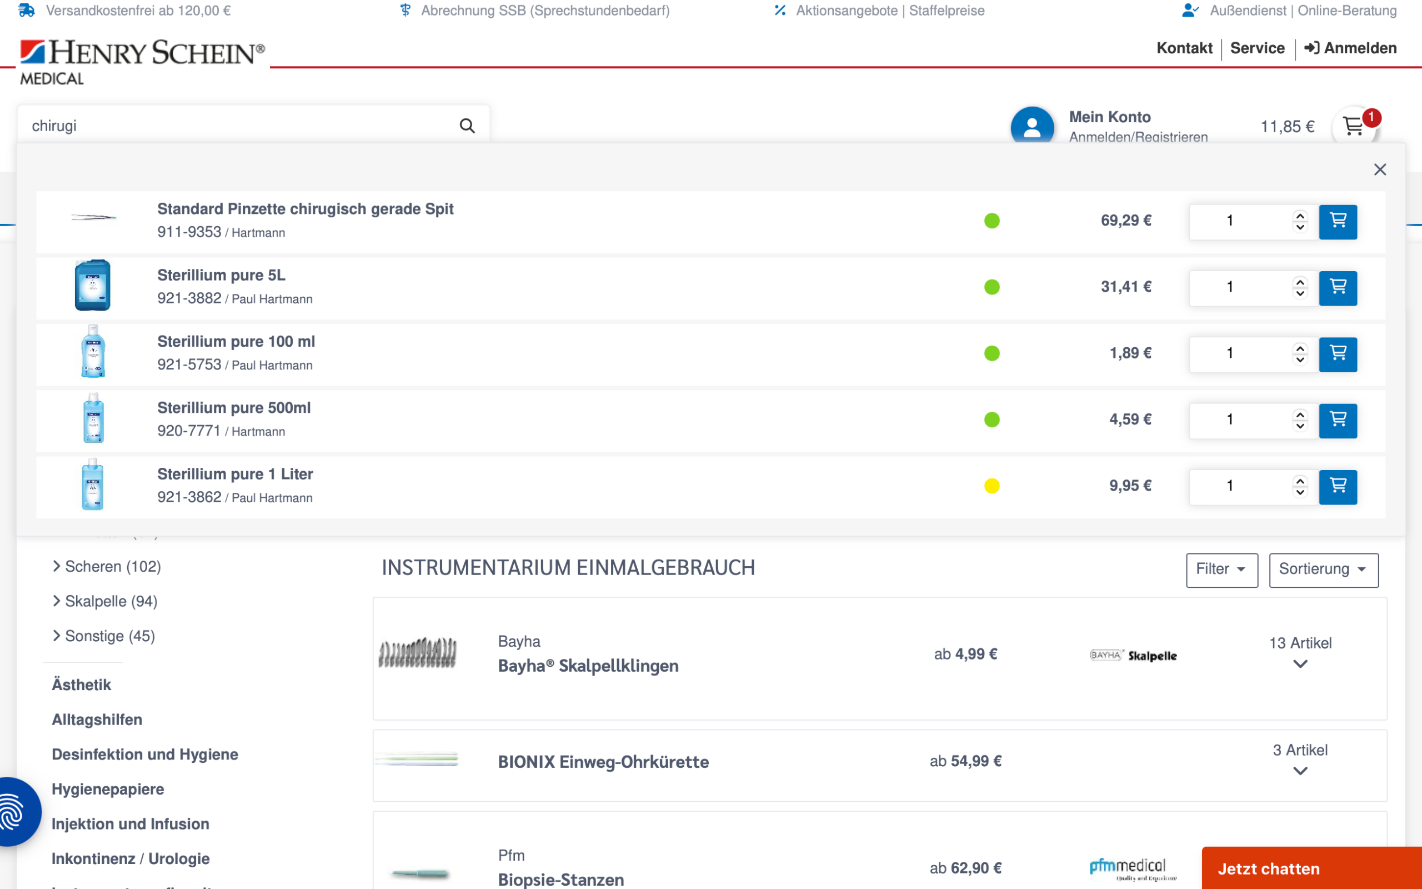Screen dimensions: 1422x889
Task: Add Sterillium pure 1 Liter to cart
Action: [x=1338, y=487]
